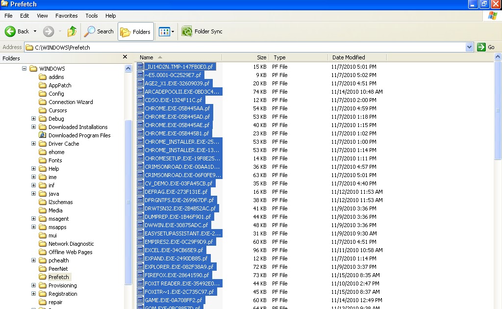Click the green Go button
Screen dimensions: 502x309
[x=486, y=48]
